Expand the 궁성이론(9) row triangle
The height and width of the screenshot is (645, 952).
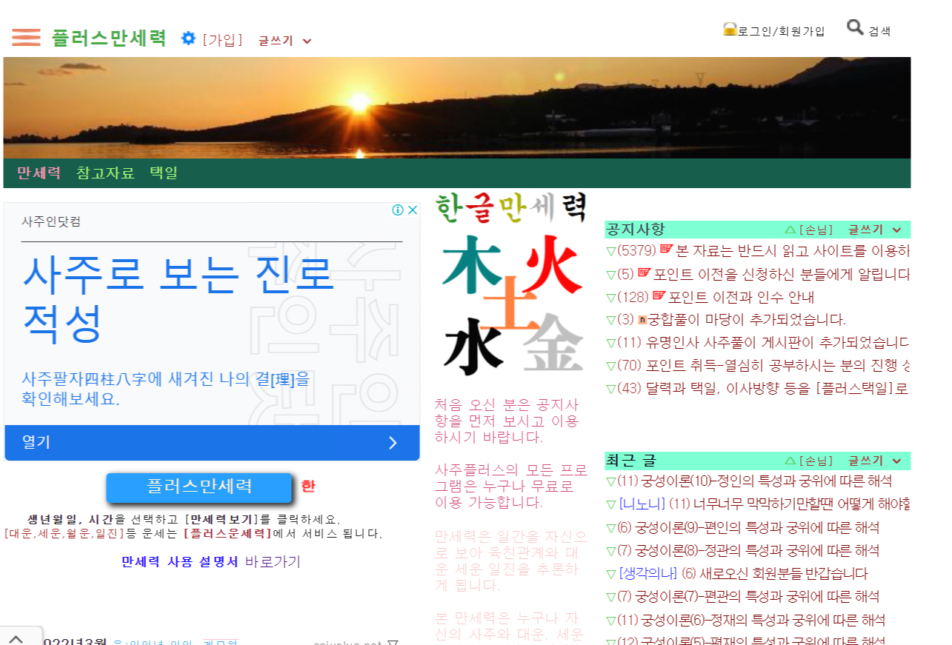point(611,528)
